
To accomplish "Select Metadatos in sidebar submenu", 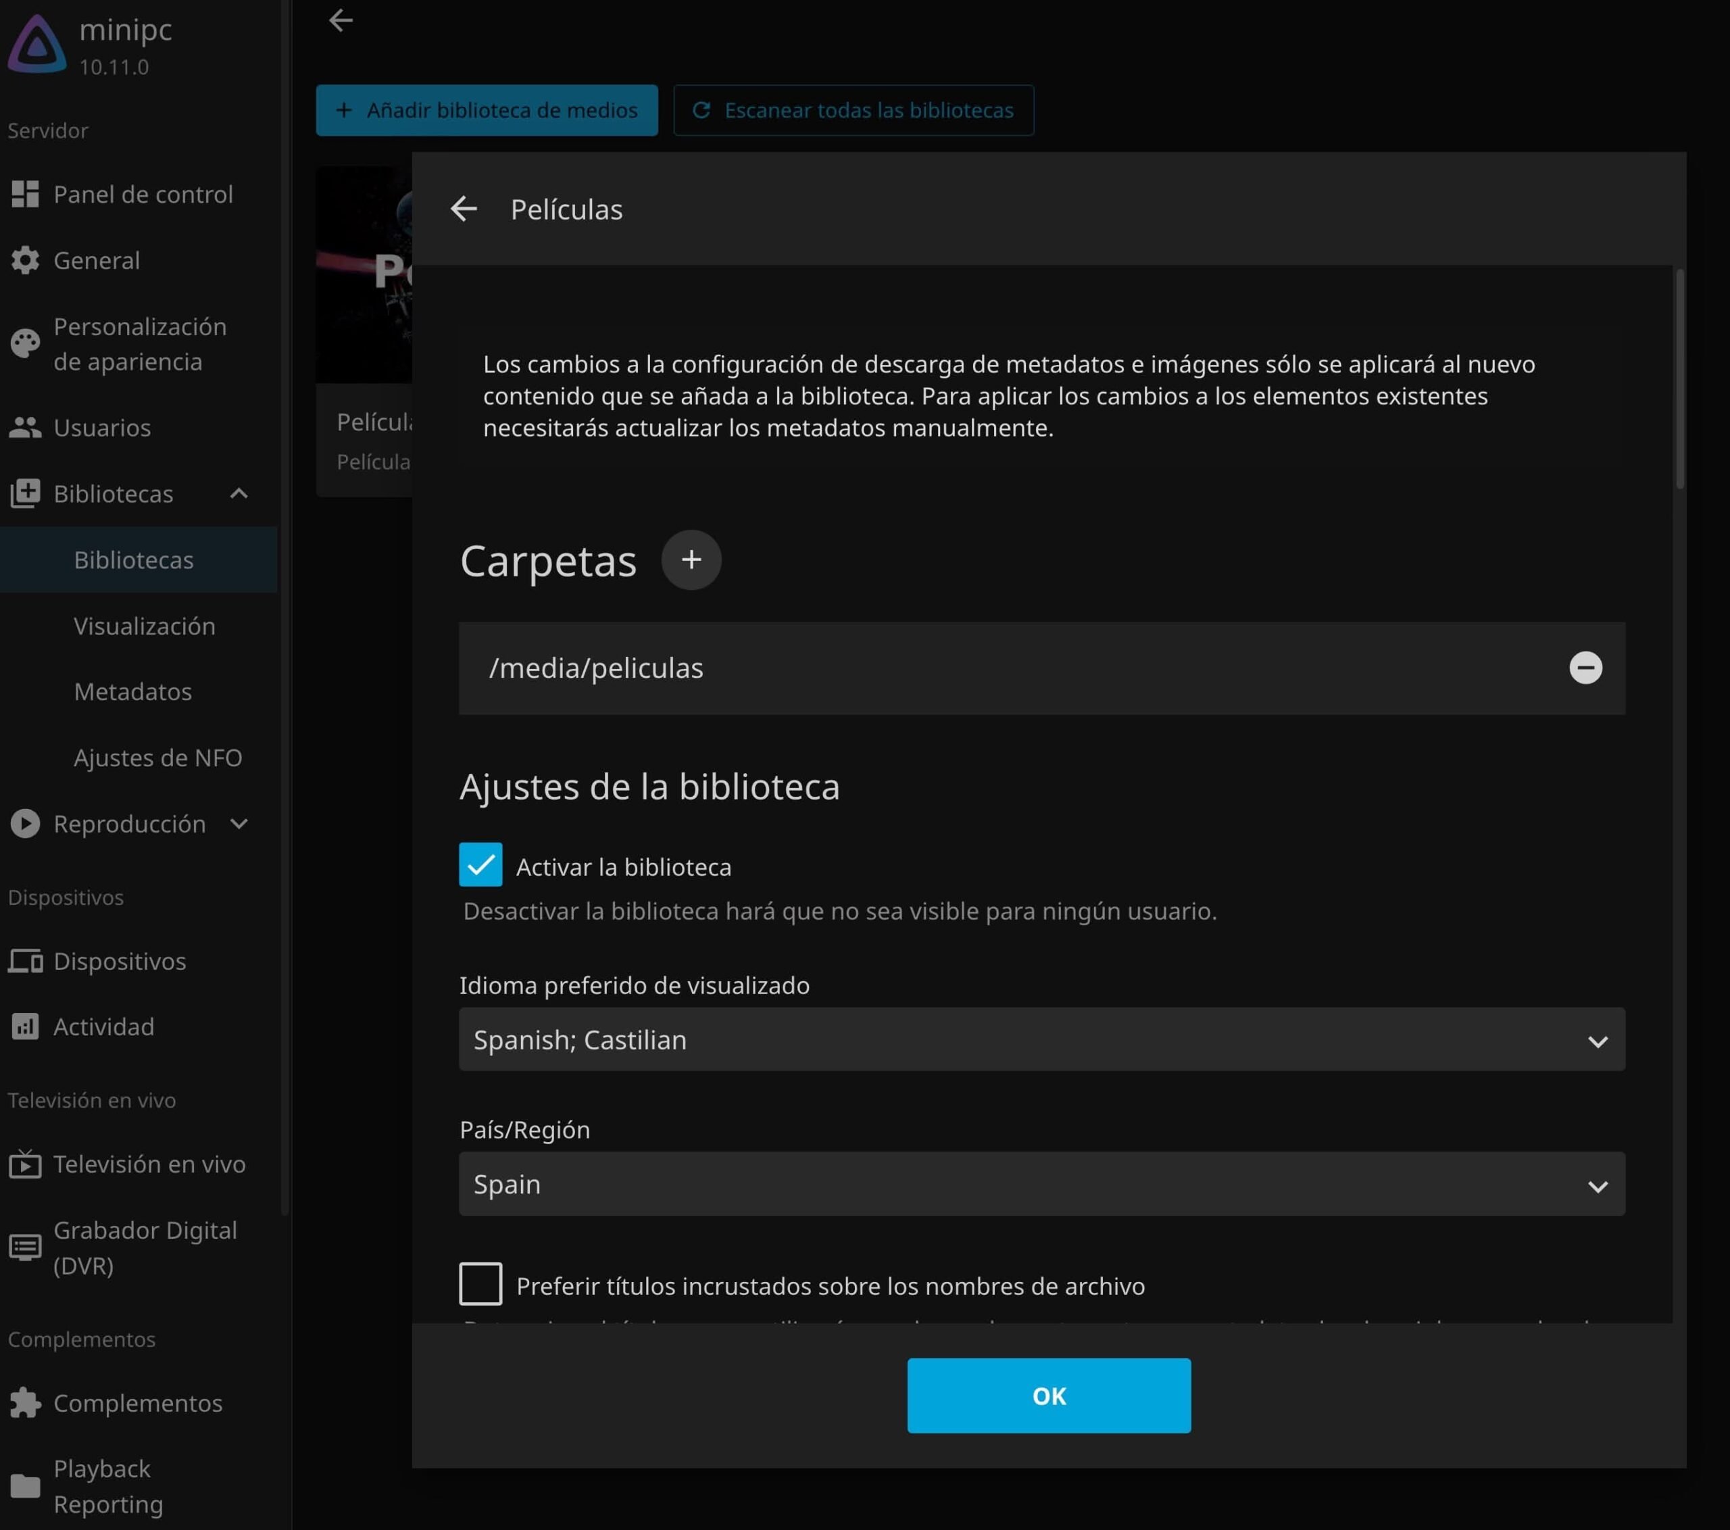I will (133, 691).
